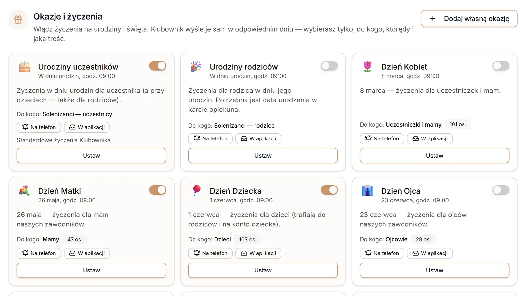The width and height of the screenshot is (529, 296).
Task: Enable the Dzień Ojca toggle
Action: [x=501, y=190]
